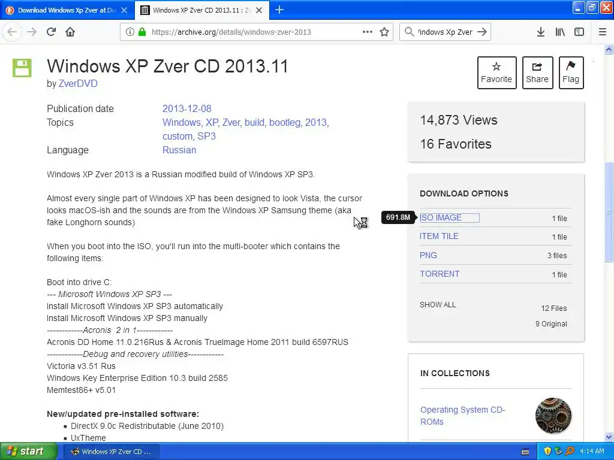The image size is (614, 460).
Task: Share this archive item
Action: pyautogui.click(x=537, y=72)
